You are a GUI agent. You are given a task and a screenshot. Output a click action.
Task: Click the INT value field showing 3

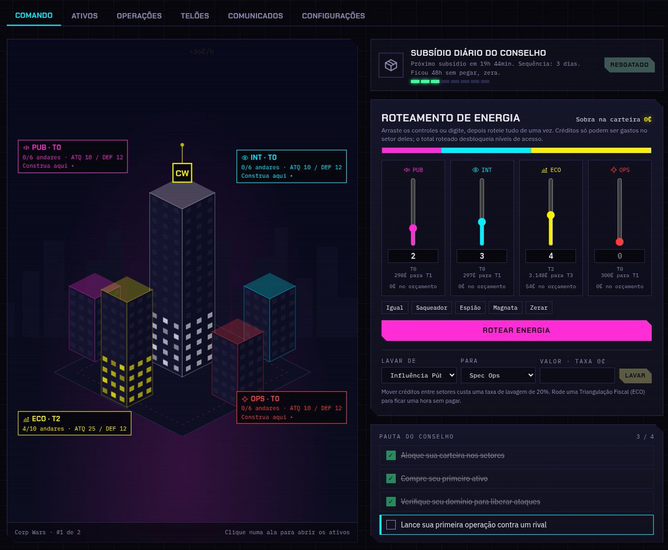[482, 256]
